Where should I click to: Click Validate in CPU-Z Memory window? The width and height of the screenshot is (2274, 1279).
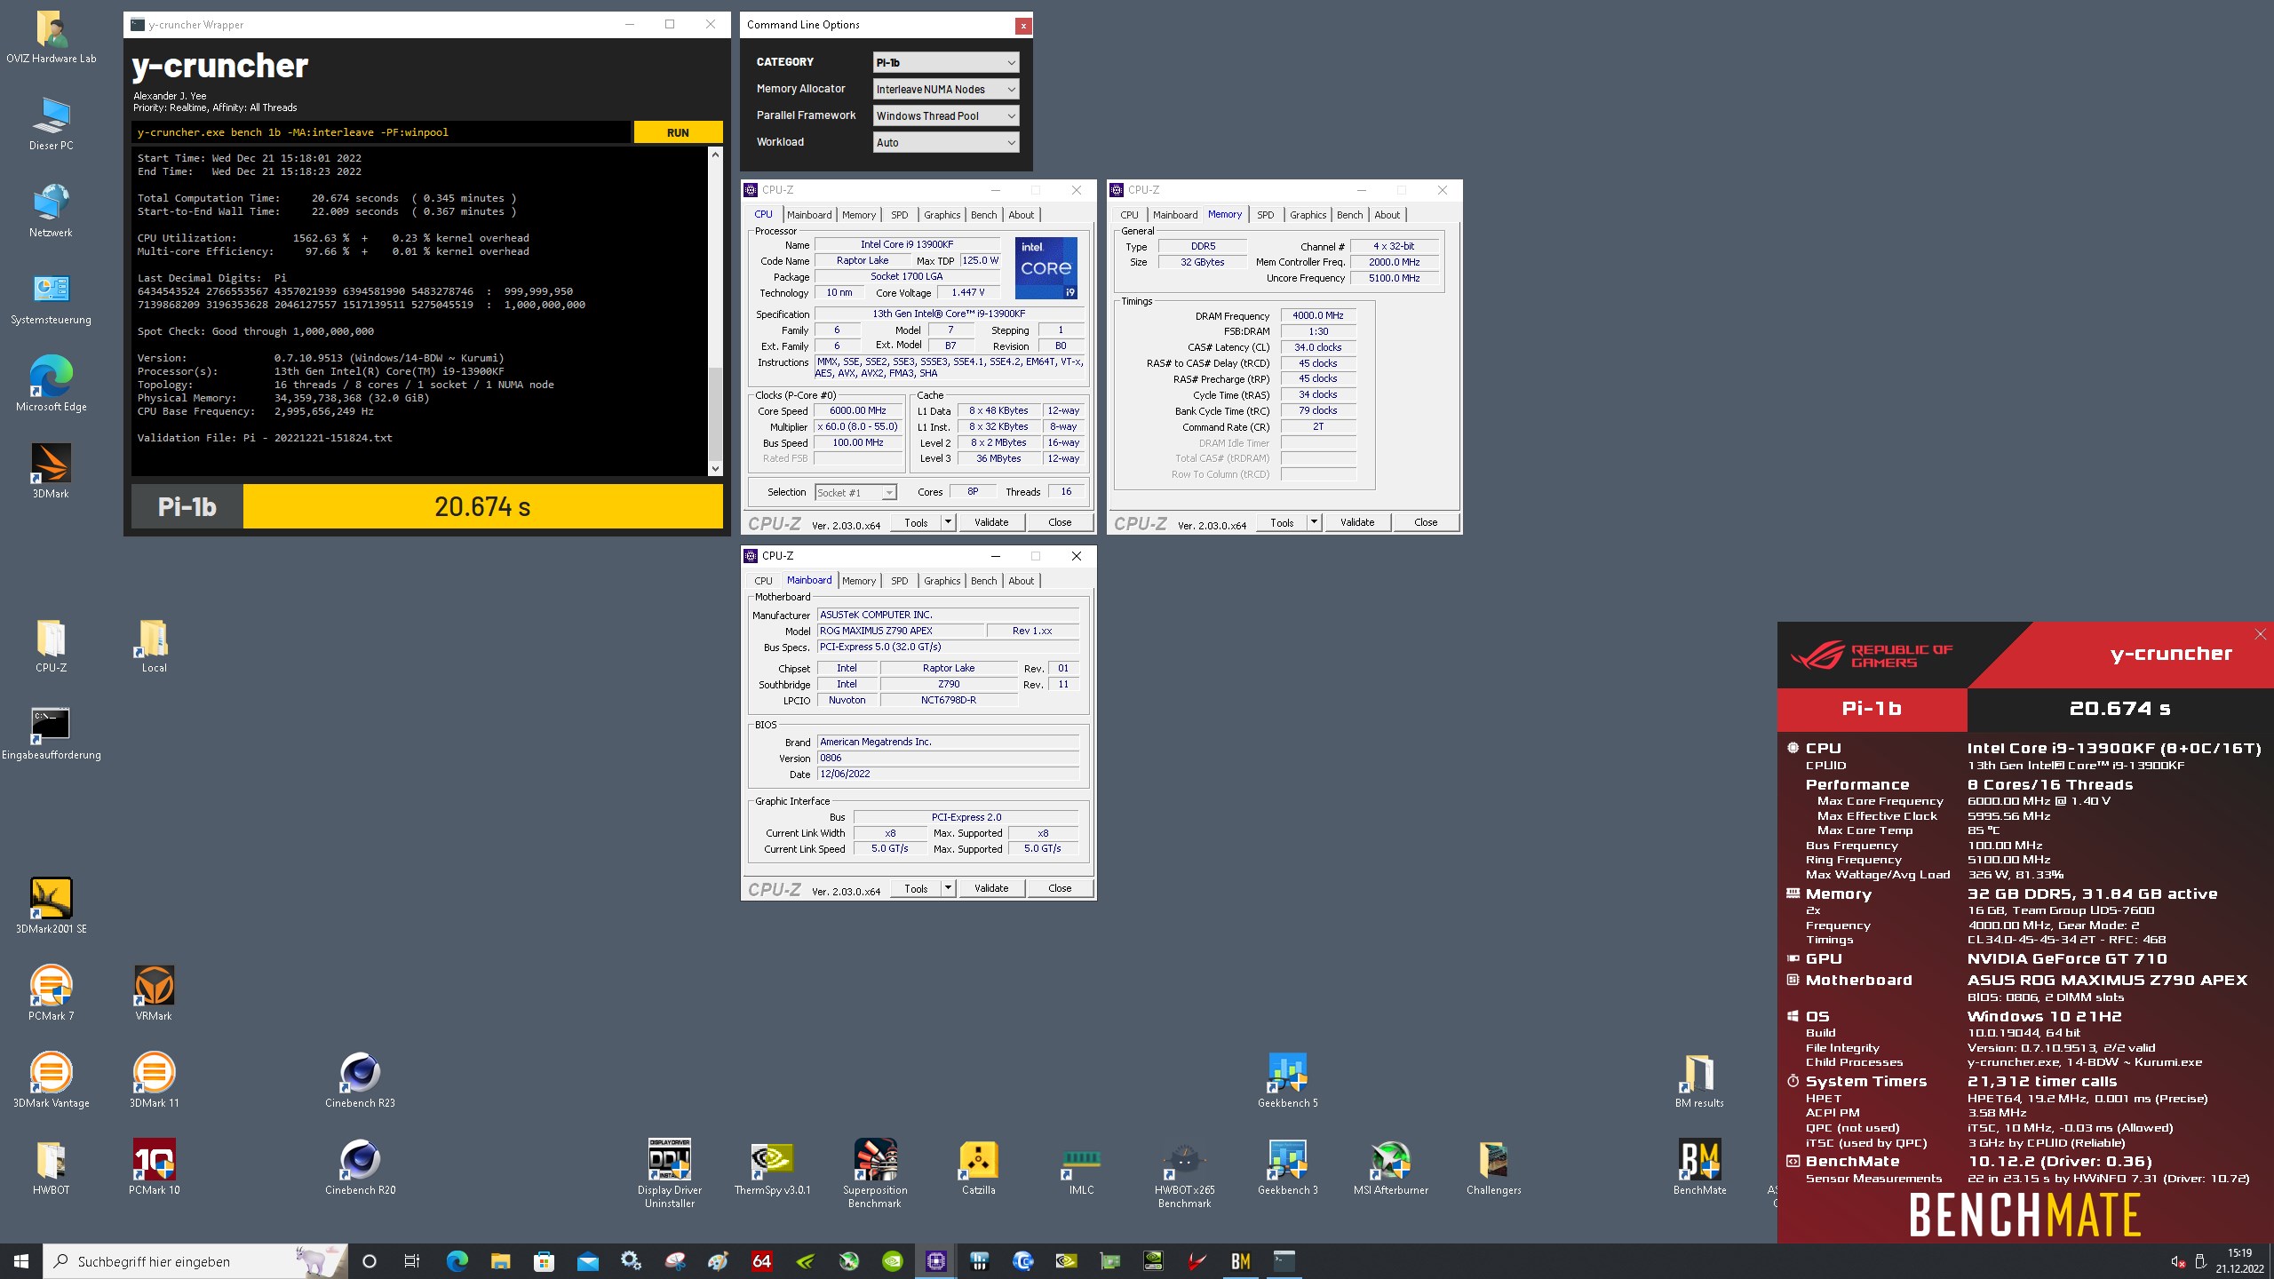pos(1356,522)
